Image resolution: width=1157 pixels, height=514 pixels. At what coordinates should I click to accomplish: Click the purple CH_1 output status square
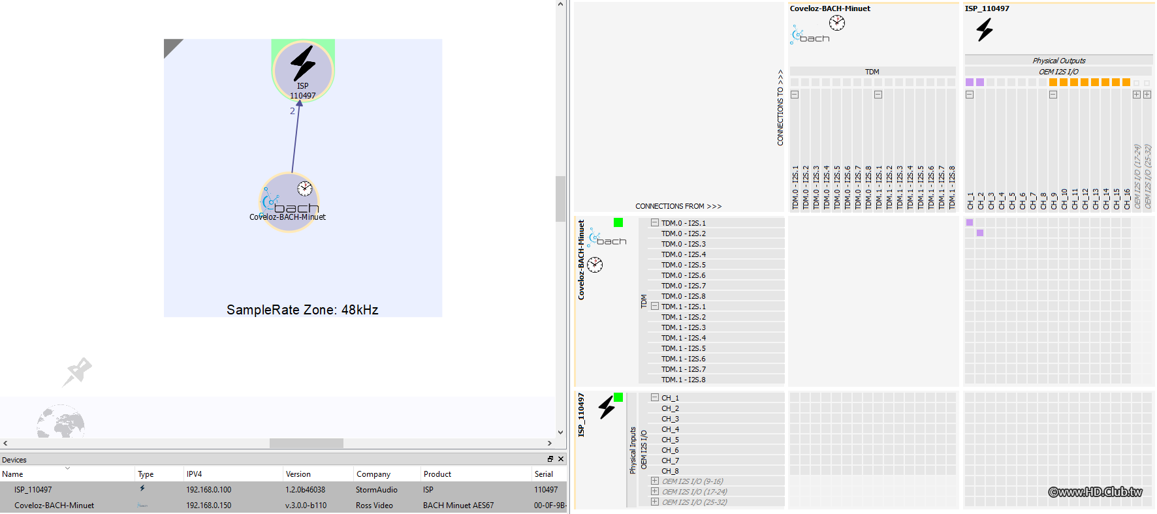click(x=970, y=82)
